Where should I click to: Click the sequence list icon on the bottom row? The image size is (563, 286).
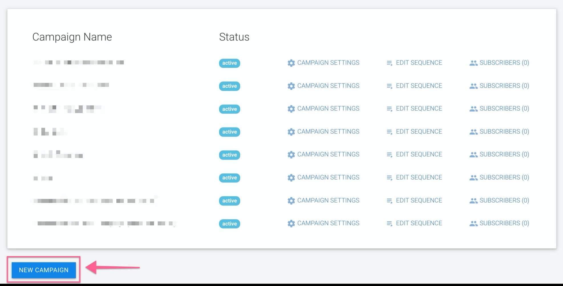click(x=390, y=223)
